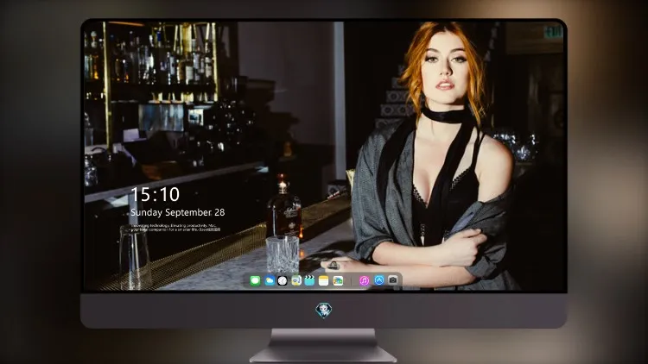Click the Sunday September 28 date text
Image resolution: width=648 pixels, height=364 pixels.
click(178, 212)
